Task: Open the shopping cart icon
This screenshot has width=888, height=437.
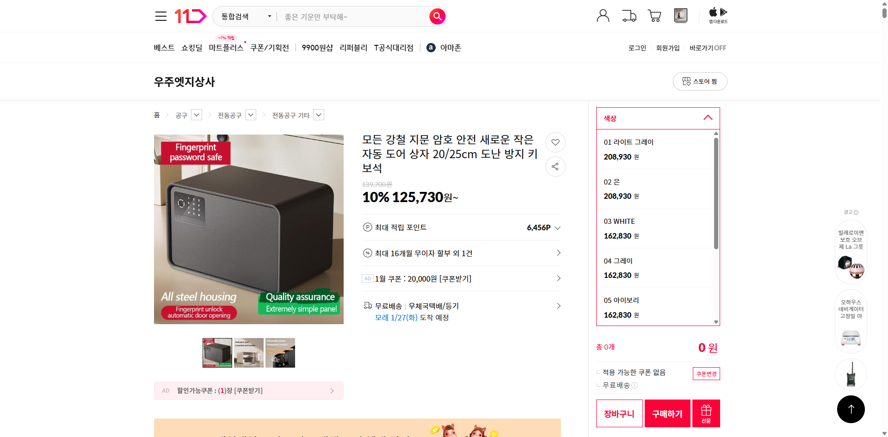Action: pos(654,16)
